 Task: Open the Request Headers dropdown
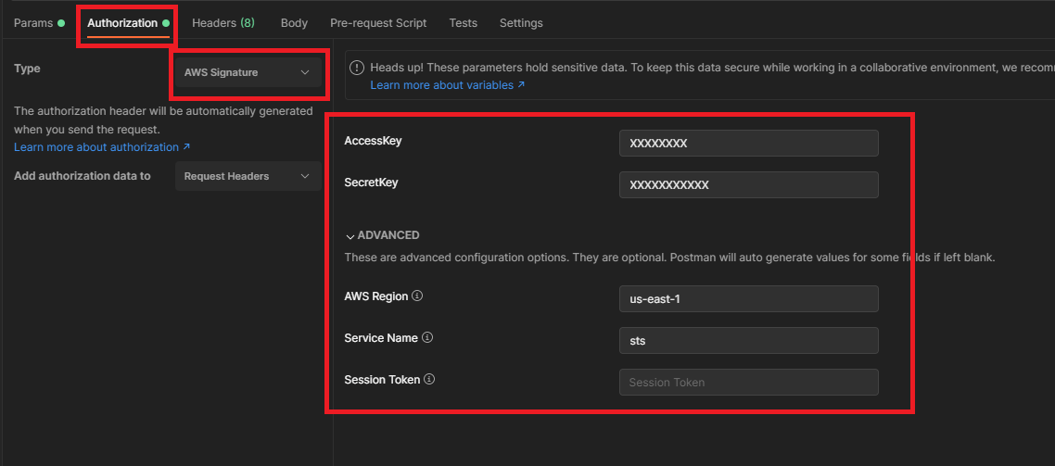click(247, 176)
